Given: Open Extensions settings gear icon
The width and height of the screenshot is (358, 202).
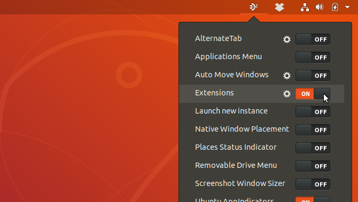Looking at the screenshot, I should [287, 94].
